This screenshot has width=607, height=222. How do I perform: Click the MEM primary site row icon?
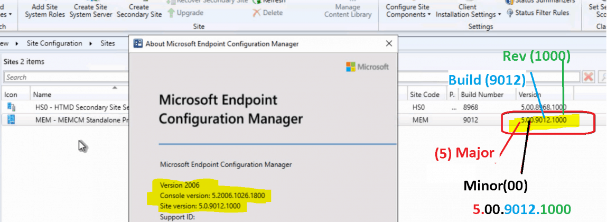click(11, 119)
